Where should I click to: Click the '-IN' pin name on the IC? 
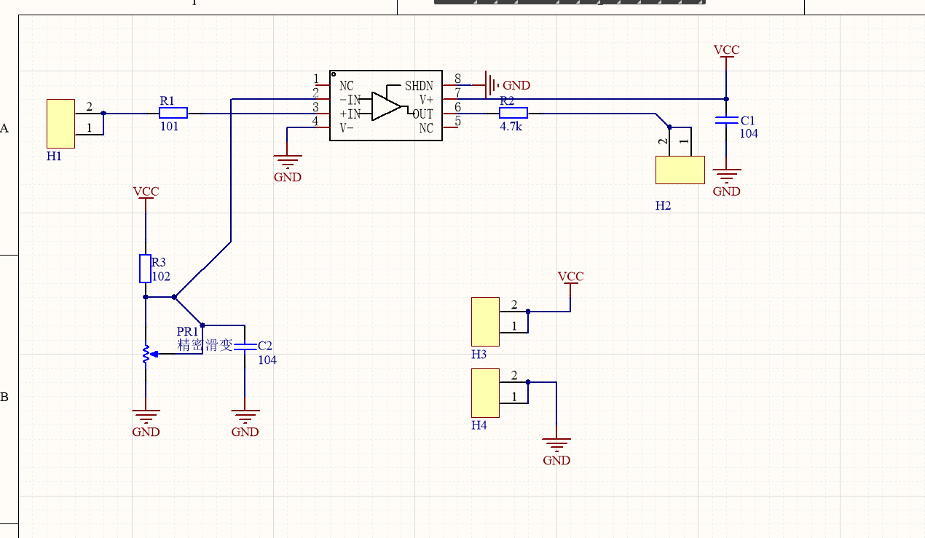coord(350,100)
